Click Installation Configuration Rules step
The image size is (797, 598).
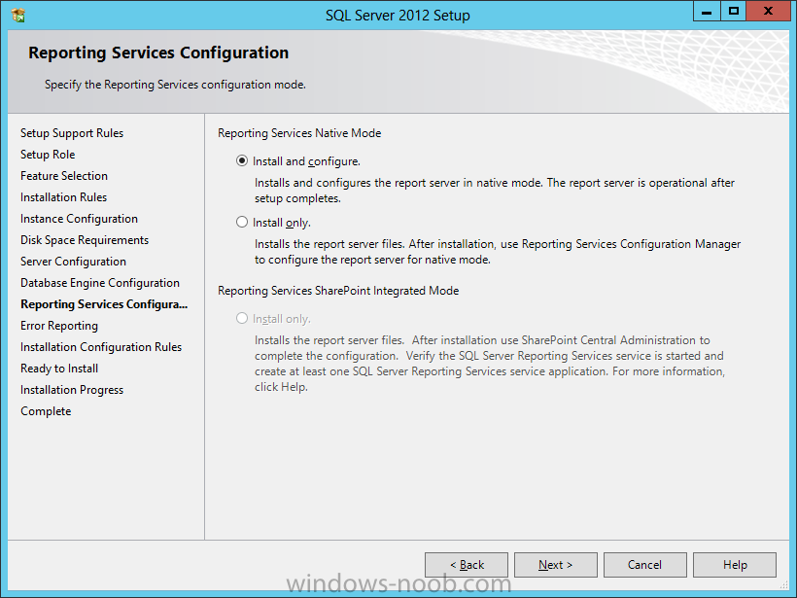point(101,347)
